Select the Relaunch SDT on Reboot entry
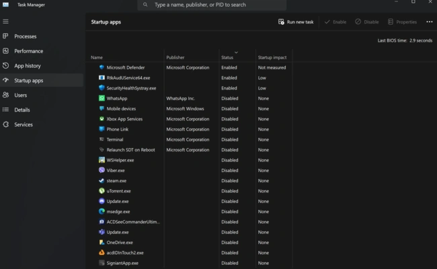 pos(130,150)
